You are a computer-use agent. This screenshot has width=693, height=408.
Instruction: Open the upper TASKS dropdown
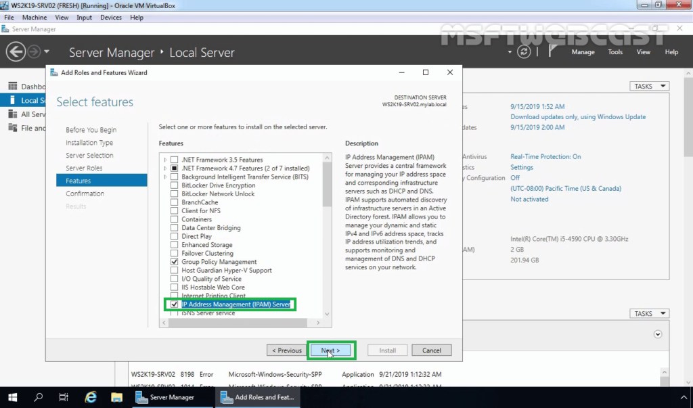click(649, 86)
